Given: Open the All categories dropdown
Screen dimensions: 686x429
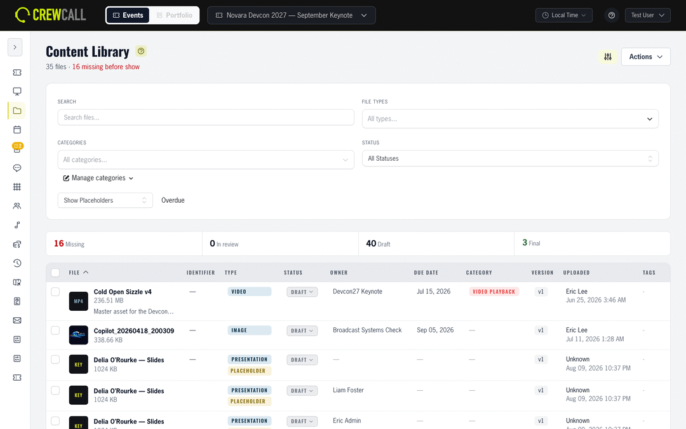Looking at the screenshot, I should [206, 160].
